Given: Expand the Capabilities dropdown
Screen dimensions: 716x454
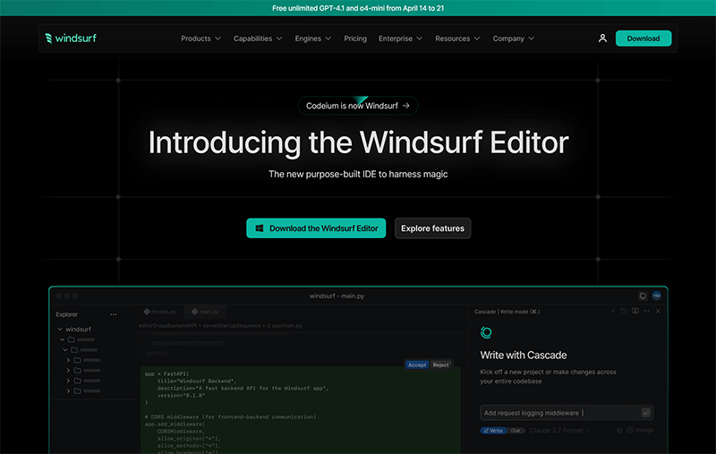Looking at the screenshot, I should click(258, 39).
